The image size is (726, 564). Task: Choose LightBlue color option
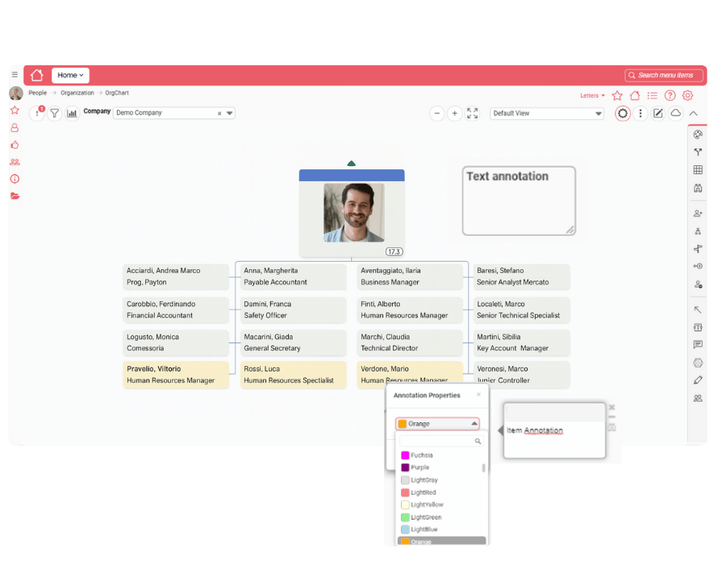tap(440, 529)
